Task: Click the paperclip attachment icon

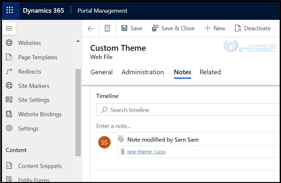Action: [x=123, y=151]
